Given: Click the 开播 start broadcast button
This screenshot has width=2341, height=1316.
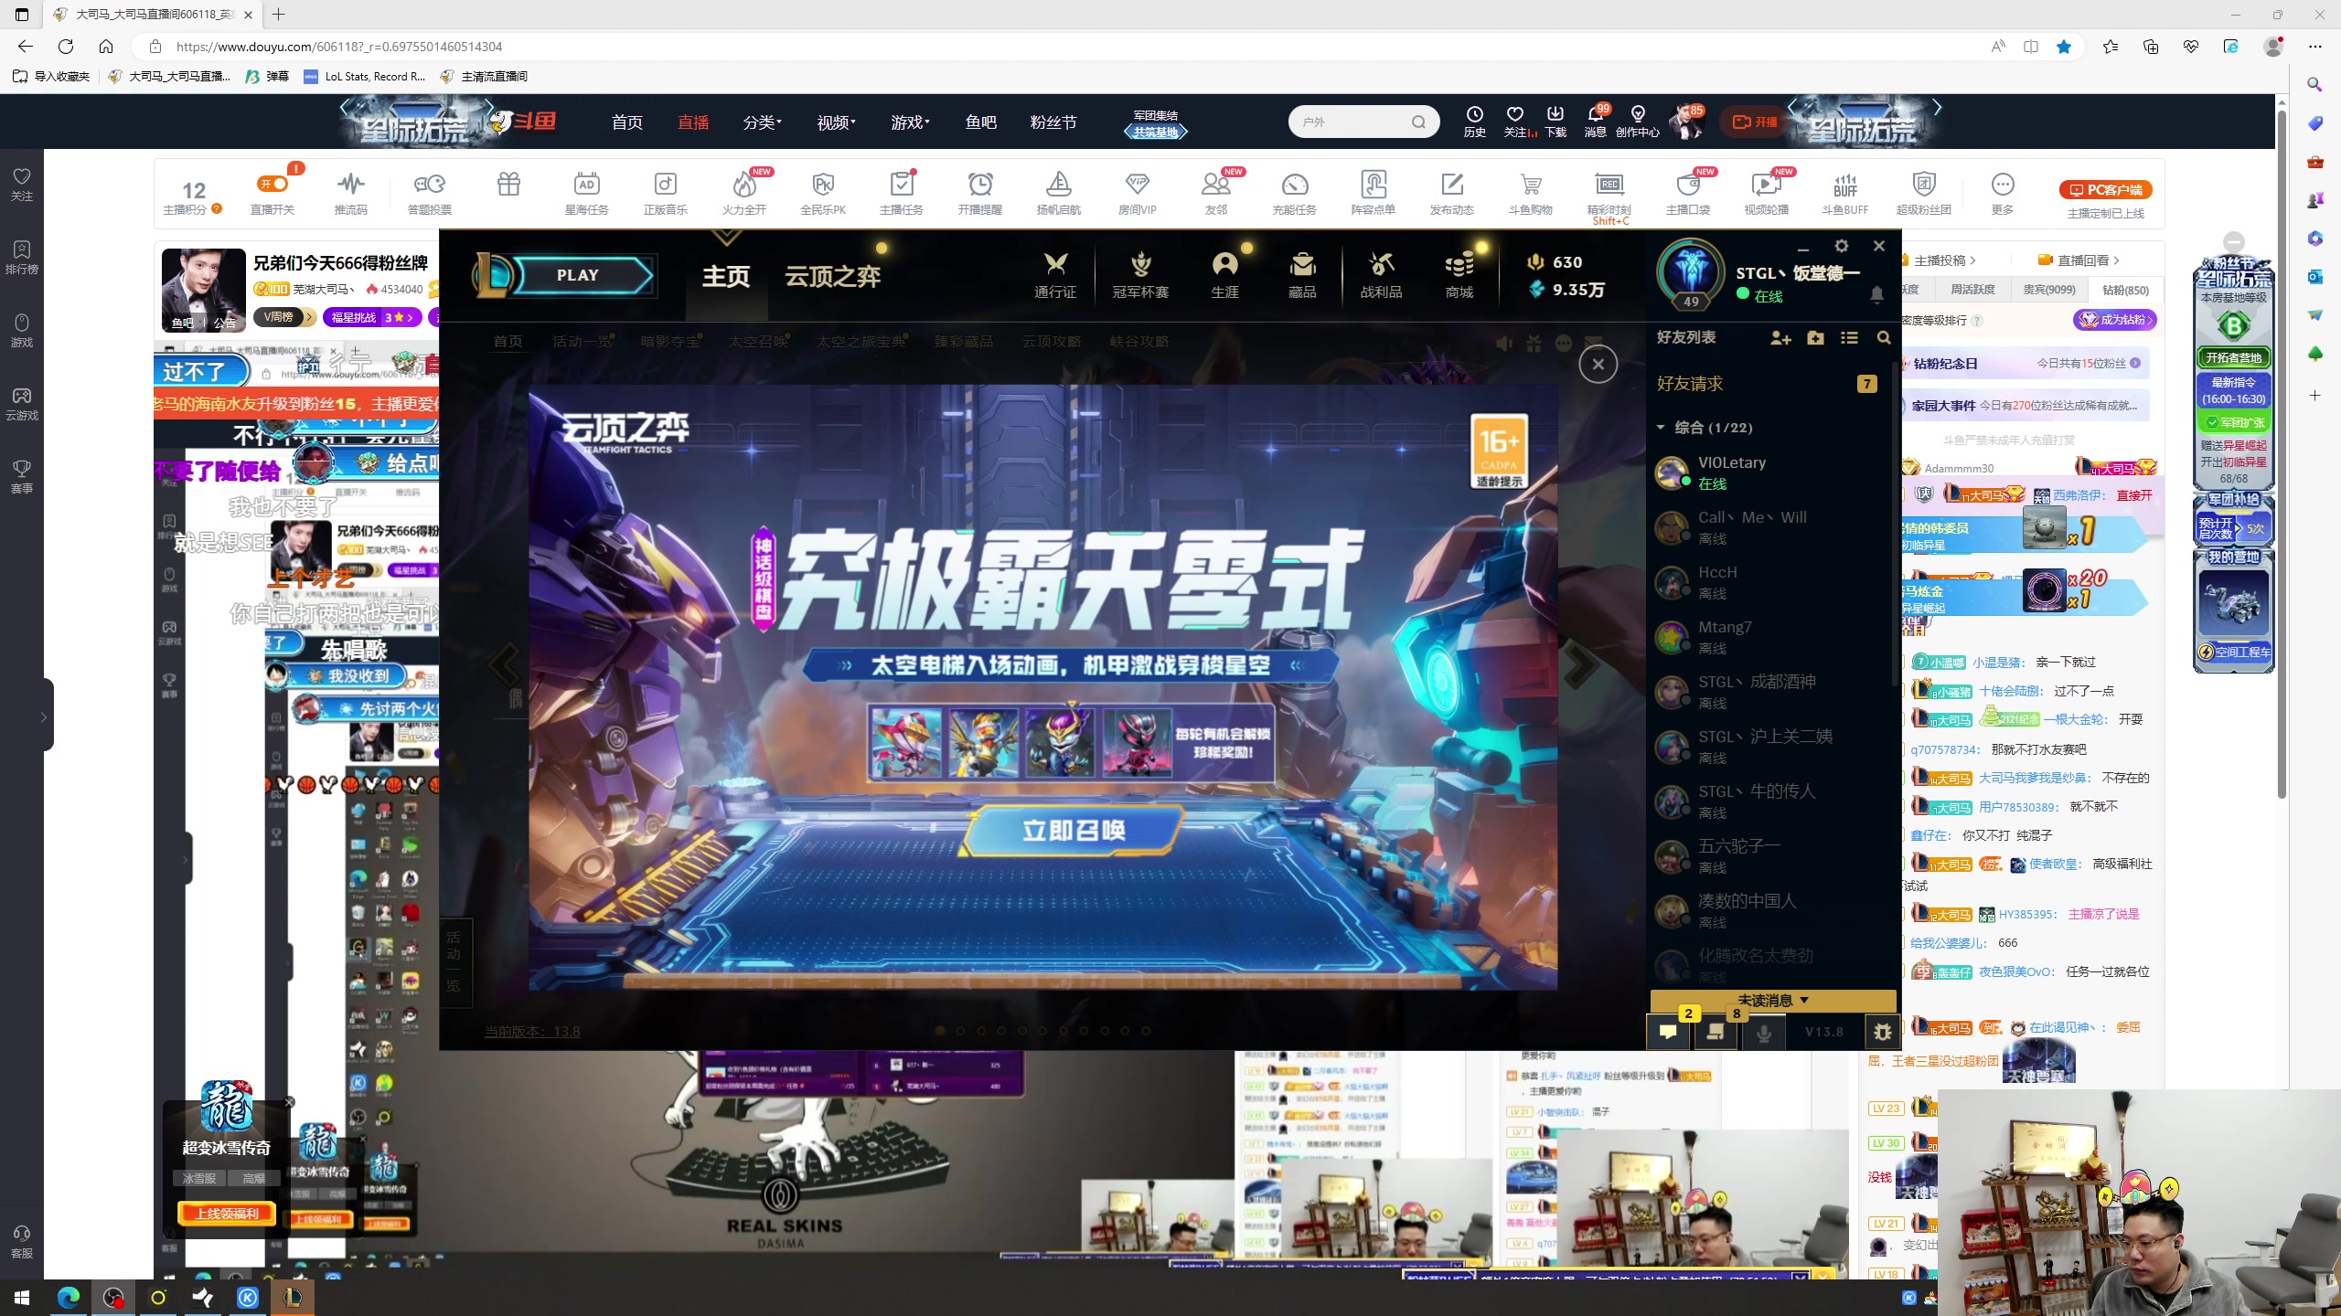Looking at the screenshot, I should pos(1754,122).
